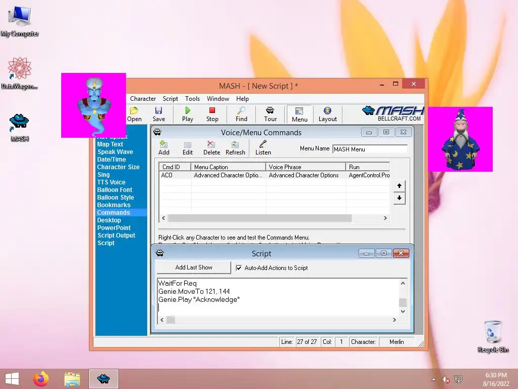Open Script Output in the sidebar

116,236
